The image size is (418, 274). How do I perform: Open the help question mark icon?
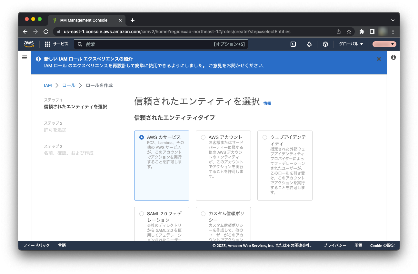pos(325,44)
